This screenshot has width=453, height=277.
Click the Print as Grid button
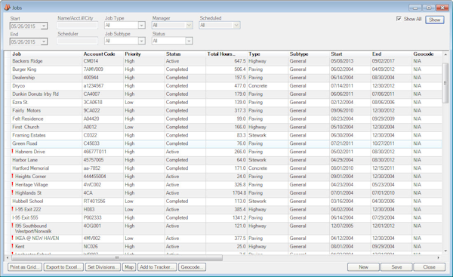point(25,267)
